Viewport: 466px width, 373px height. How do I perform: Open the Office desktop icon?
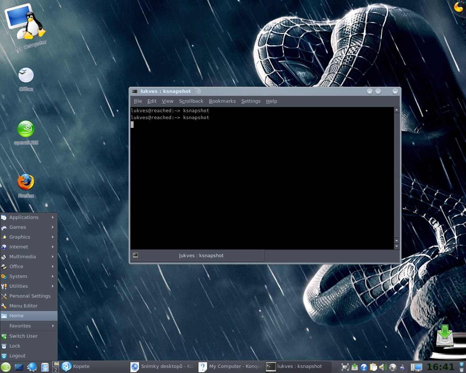pyautogui.click(x=26, y=79)
